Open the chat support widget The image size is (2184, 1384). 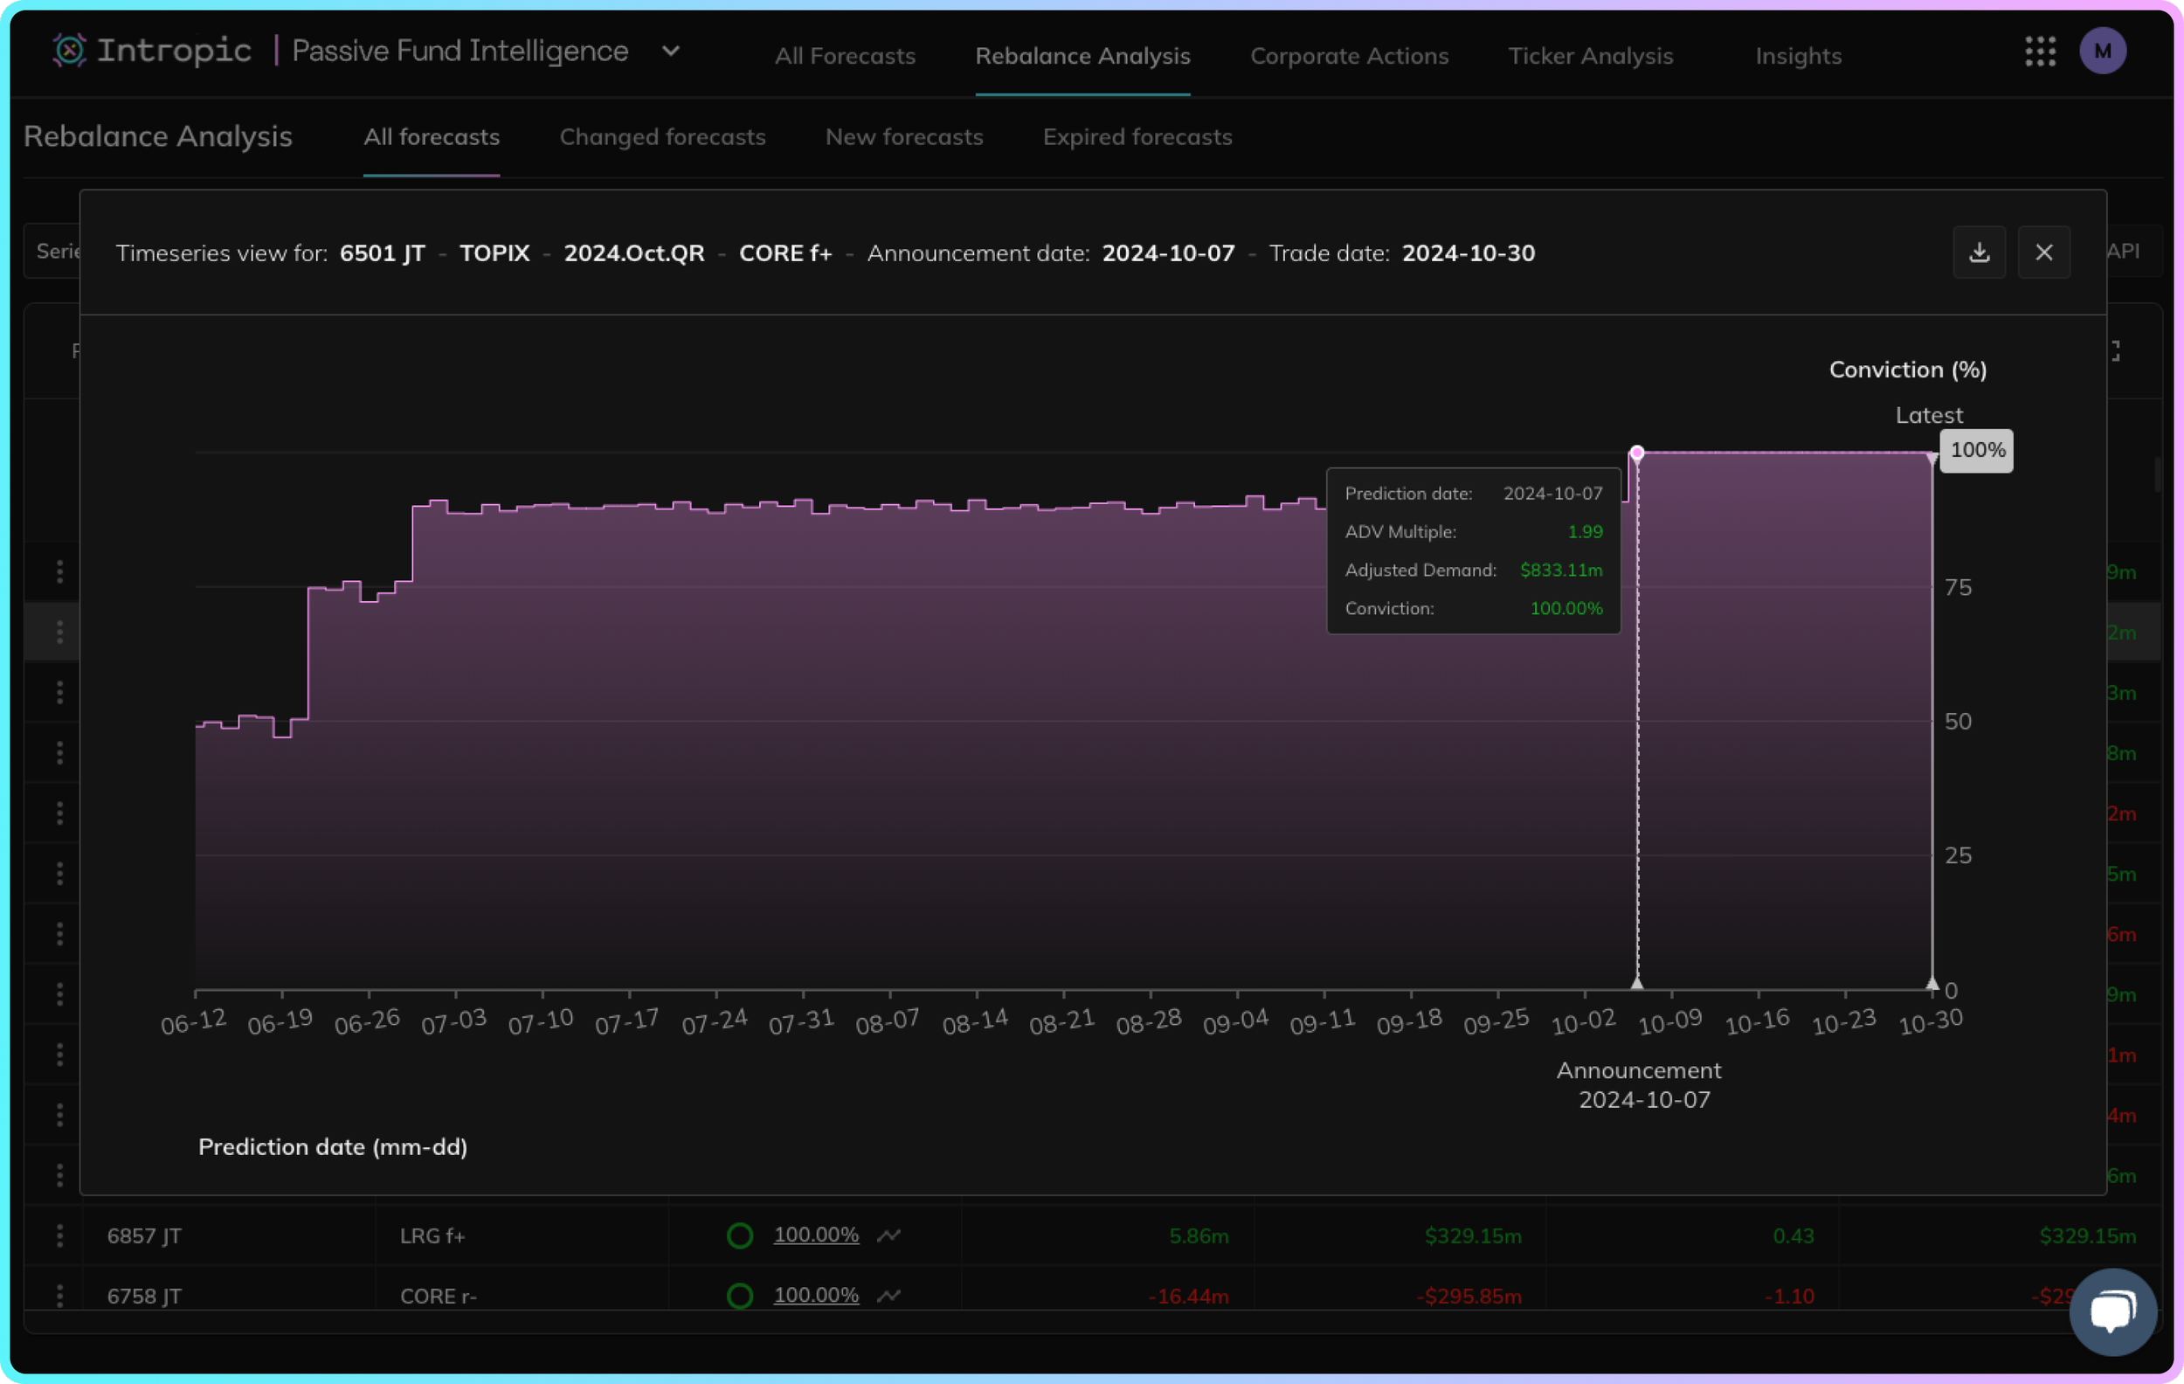click(x=2111, y=1311)
